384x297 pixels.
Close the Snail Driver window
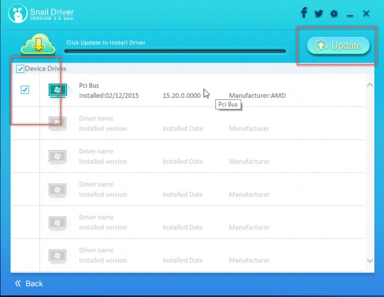366,13
